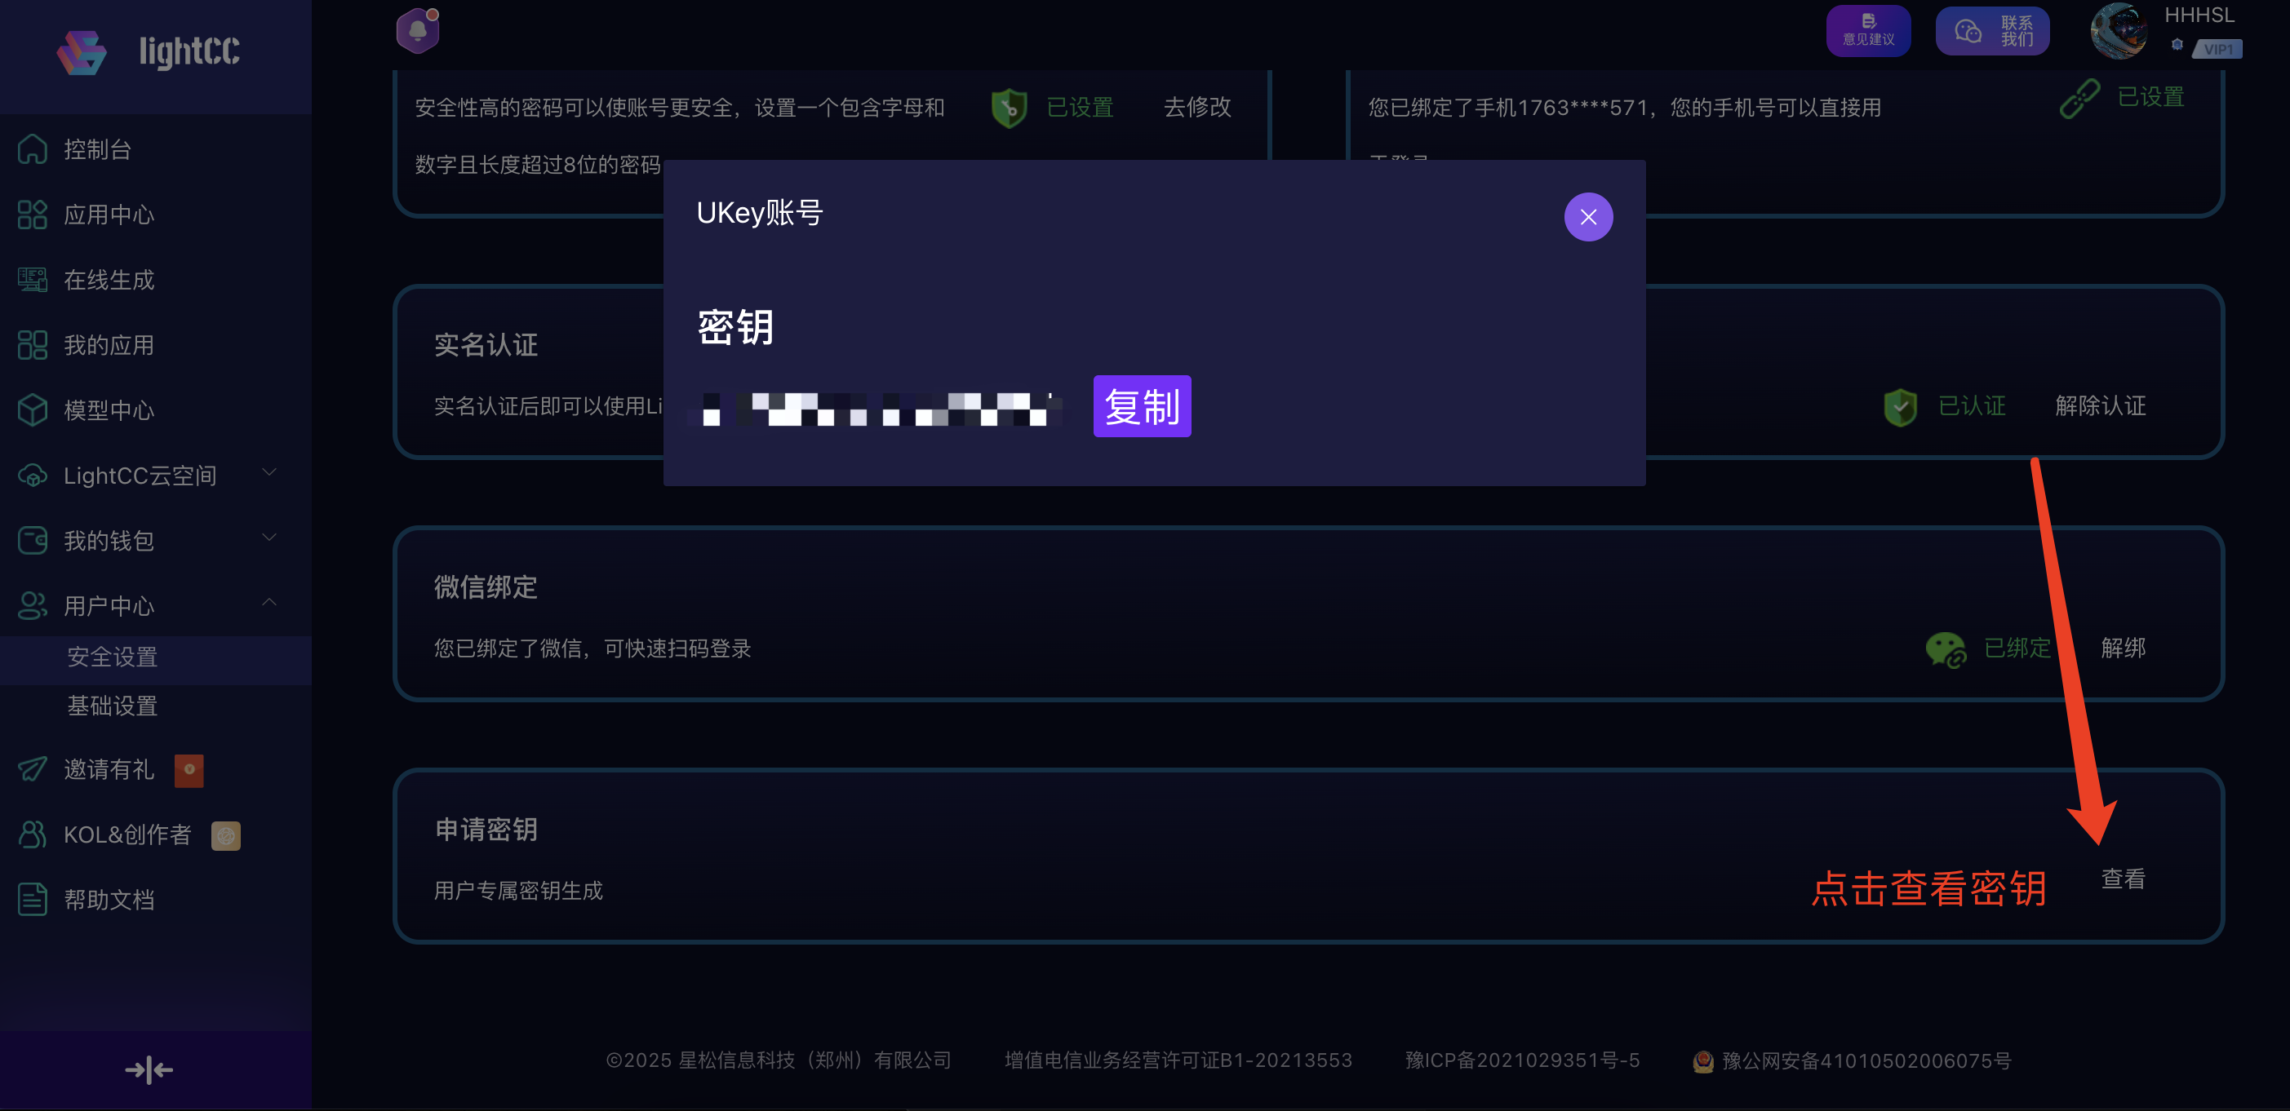Click the gold badge beside KOL&创作者
Viewport: 2290px width, 1111px height.
[x=226, y=835]
